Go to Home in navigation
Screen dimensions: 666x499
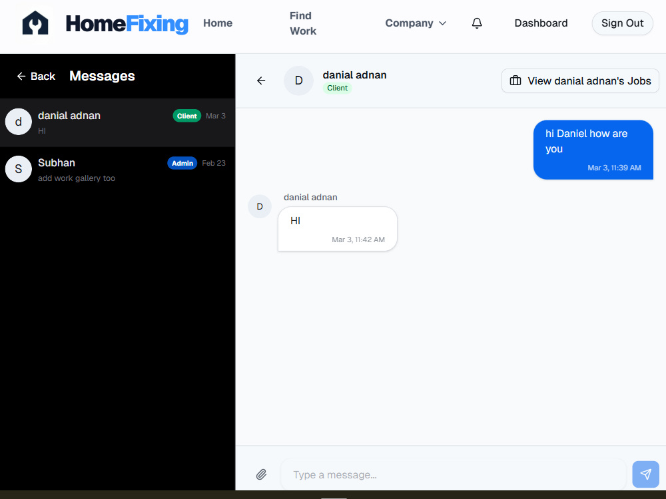click(x=218, y=23)
